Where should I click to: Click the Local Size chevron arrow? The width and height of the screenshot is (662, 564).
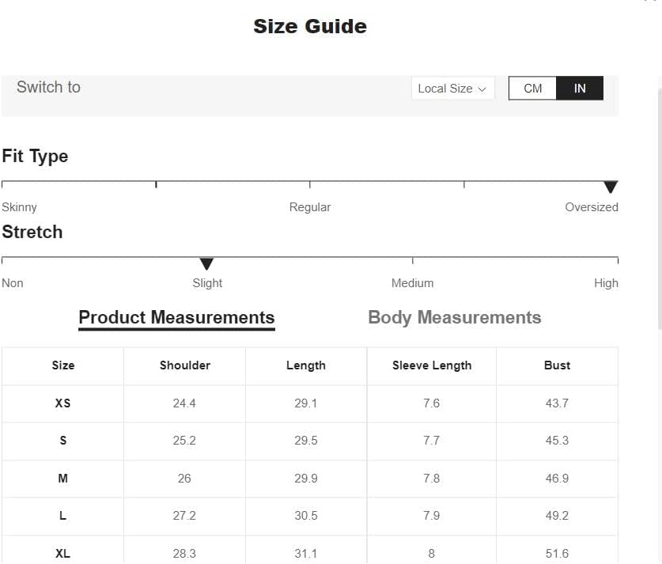click(482, 89)
